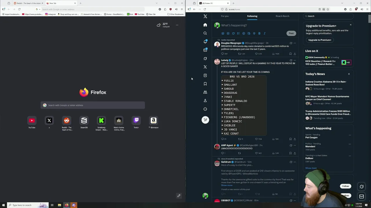Open X Notifications bell icon
Screen dimensions: 371x208
point(205,42)
